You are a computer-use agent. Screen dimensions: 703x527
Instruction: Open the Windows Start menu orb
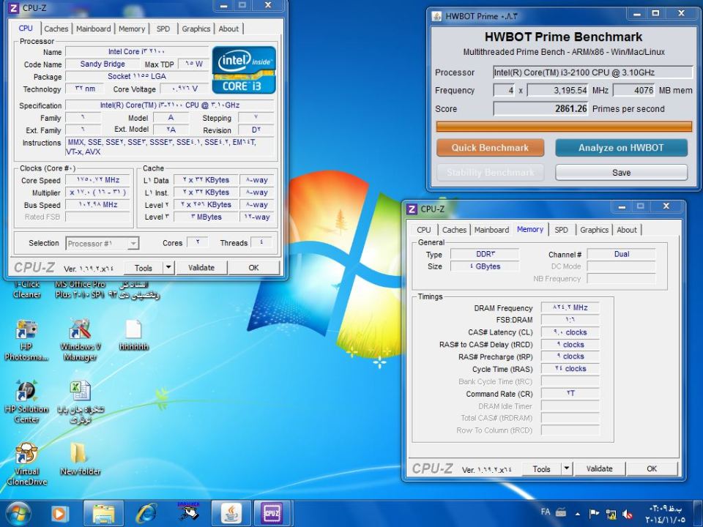[18, 514]
